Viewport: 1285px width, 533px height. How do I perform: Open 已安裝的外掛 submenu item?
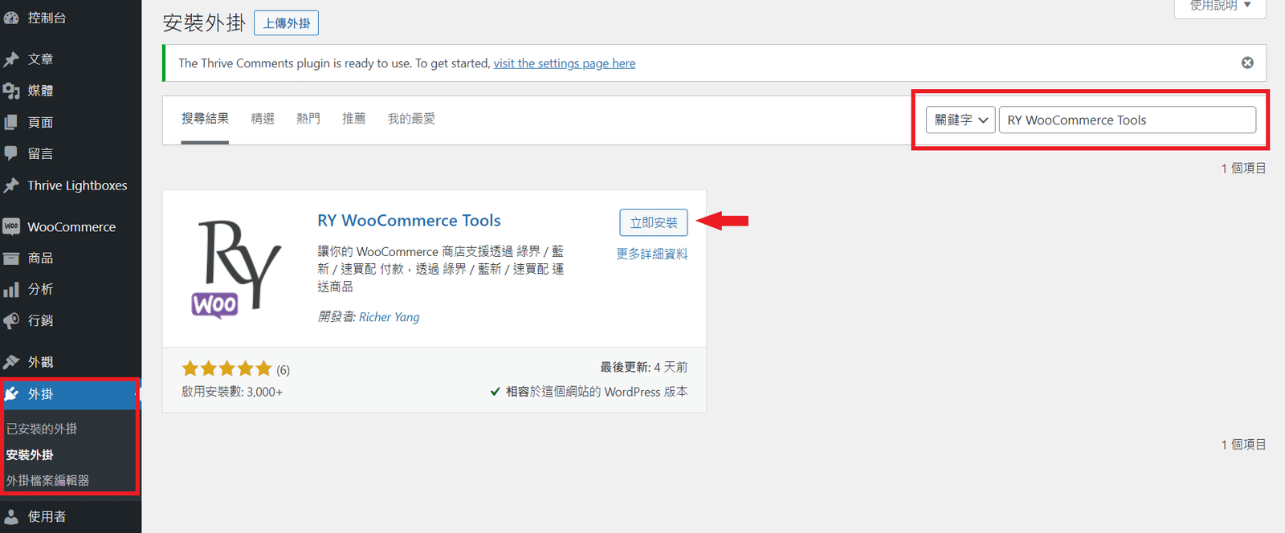point(42,429)
